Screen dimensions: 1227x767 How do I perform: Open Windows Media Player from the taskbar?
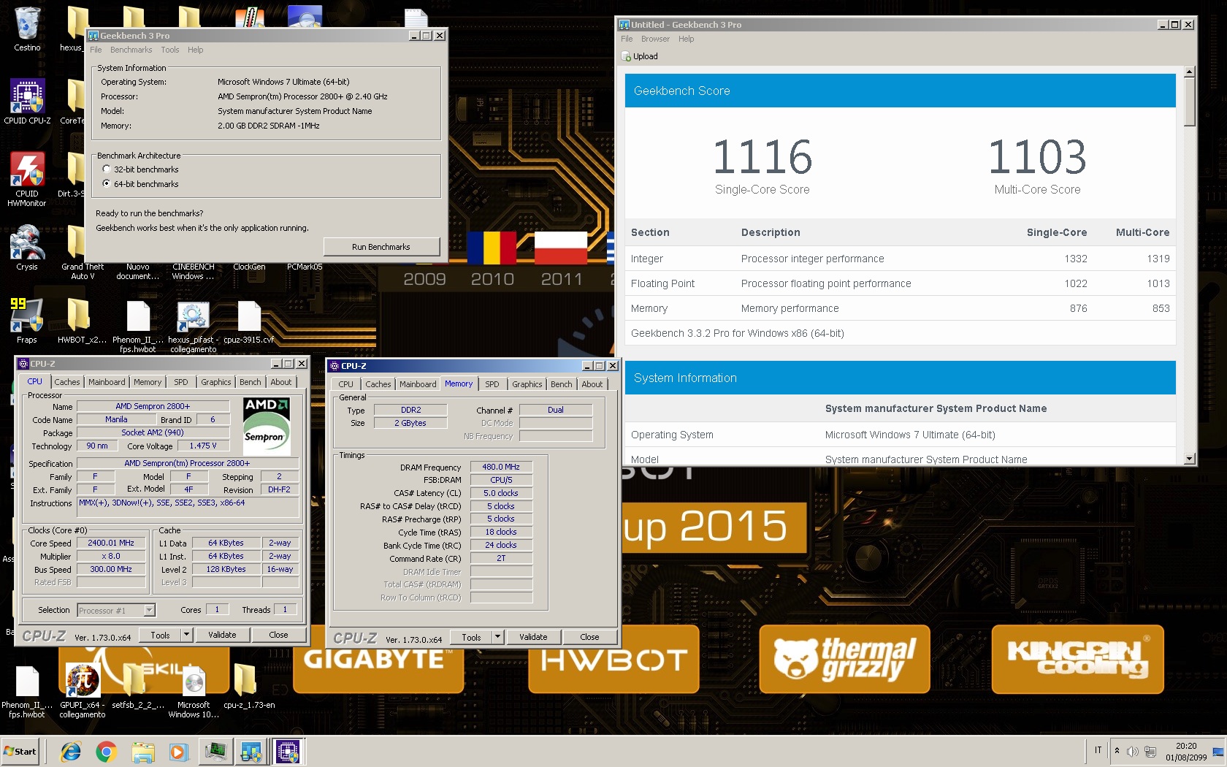pyautogui.click(x=178, y=752)
